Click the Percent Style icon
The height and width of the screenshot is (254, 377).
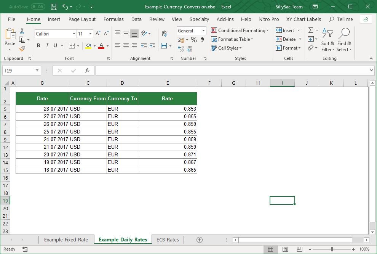pyautogui.click(x=193, y=39)
